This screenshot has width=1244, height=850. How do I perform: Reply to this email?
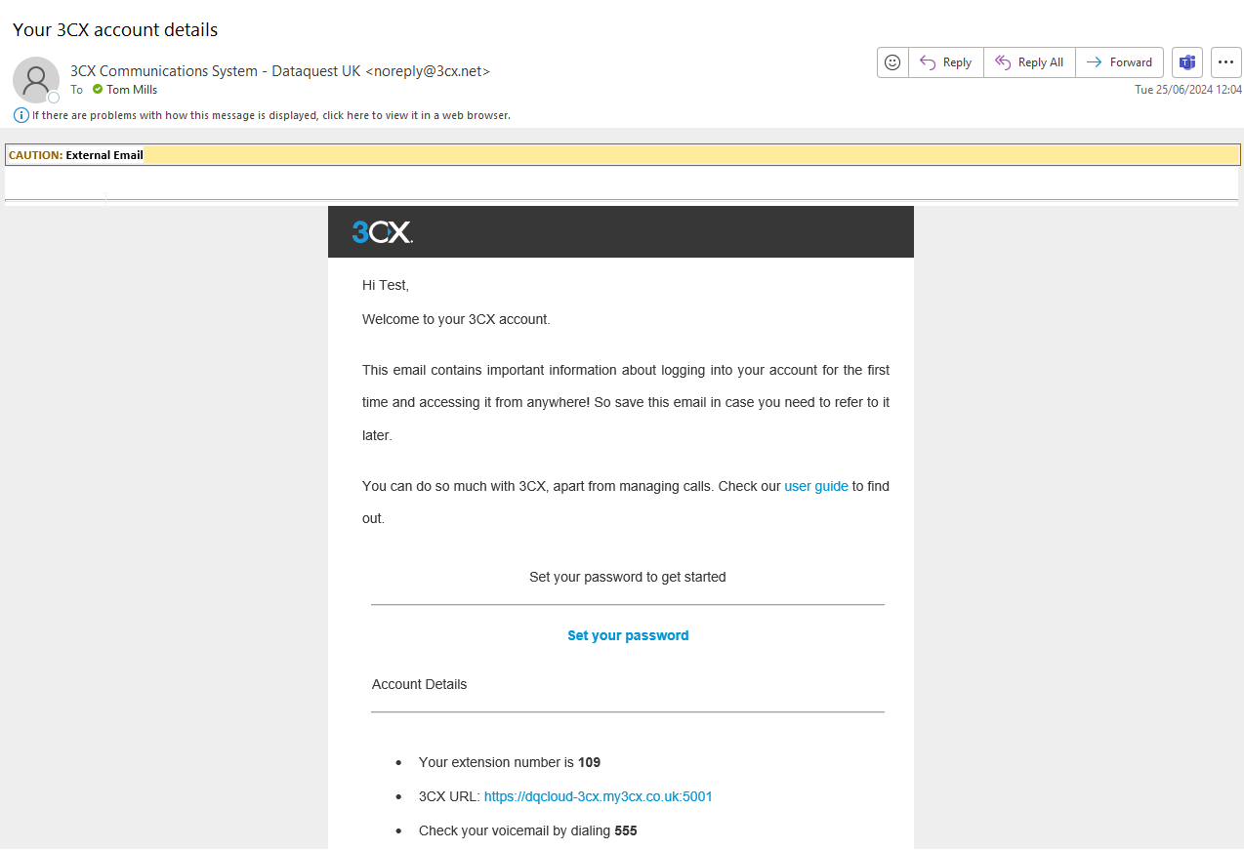click(946, 62)
